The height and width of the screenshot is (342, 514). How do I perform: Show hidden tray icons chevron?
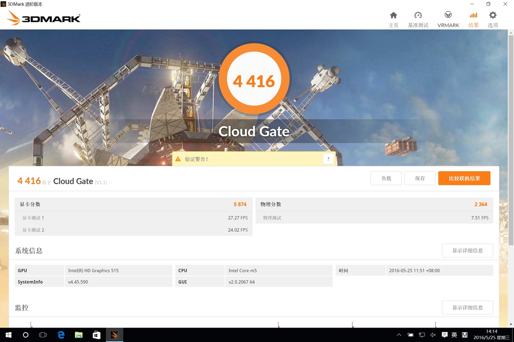pyautogui.click(x=399, y=335)
